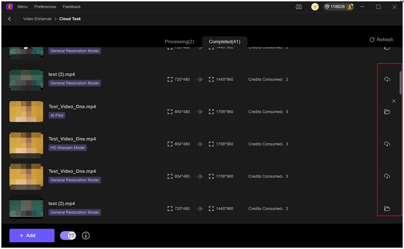Open Preferences in the top bar
Screen dimensions: 404x249
(45, 7)
